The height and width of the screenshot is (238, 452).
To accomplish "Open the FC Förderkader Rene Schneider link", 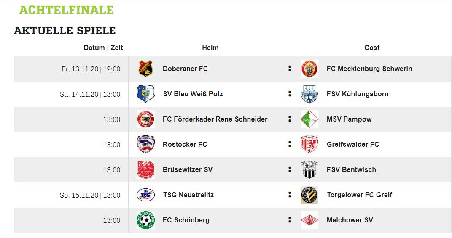I will [215, 119].
